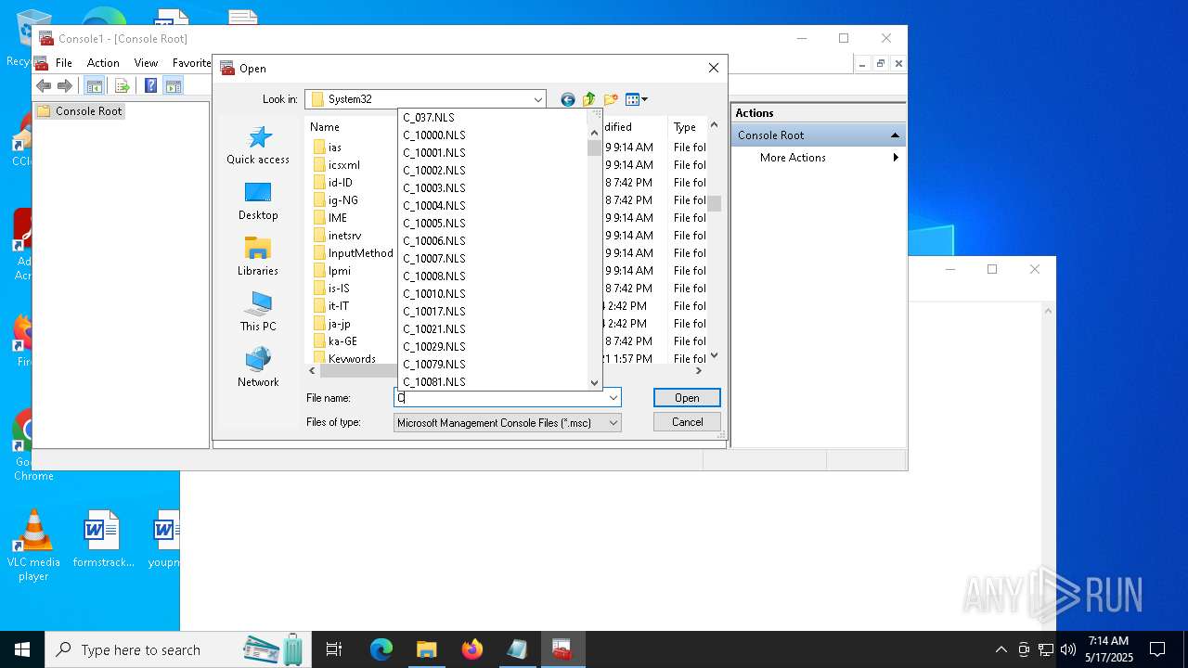The height and width of the screenshot is (668, 1188).
Task: Click Back arrow in MMC toolbar
Action: coord(44,86)
